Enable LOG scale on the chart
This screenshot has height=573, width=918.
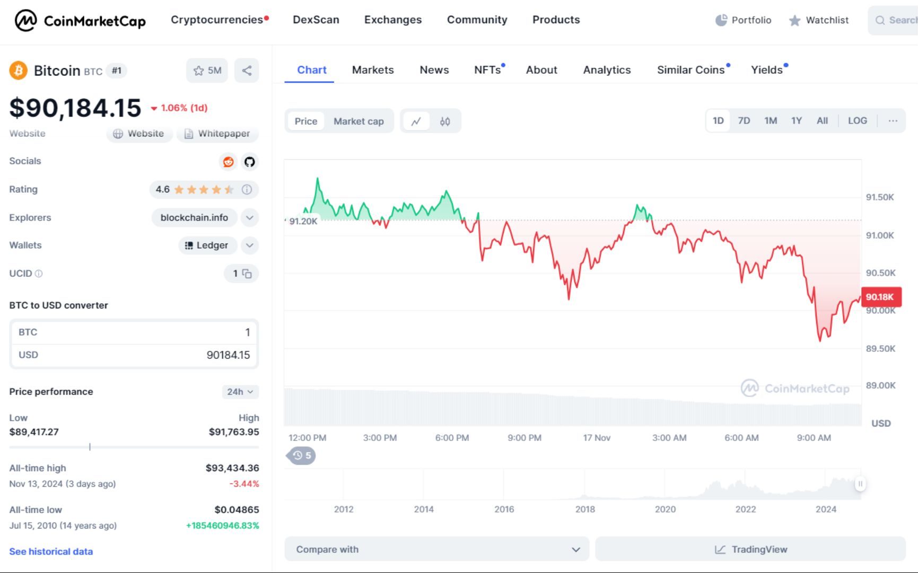[x=858, y=120]
